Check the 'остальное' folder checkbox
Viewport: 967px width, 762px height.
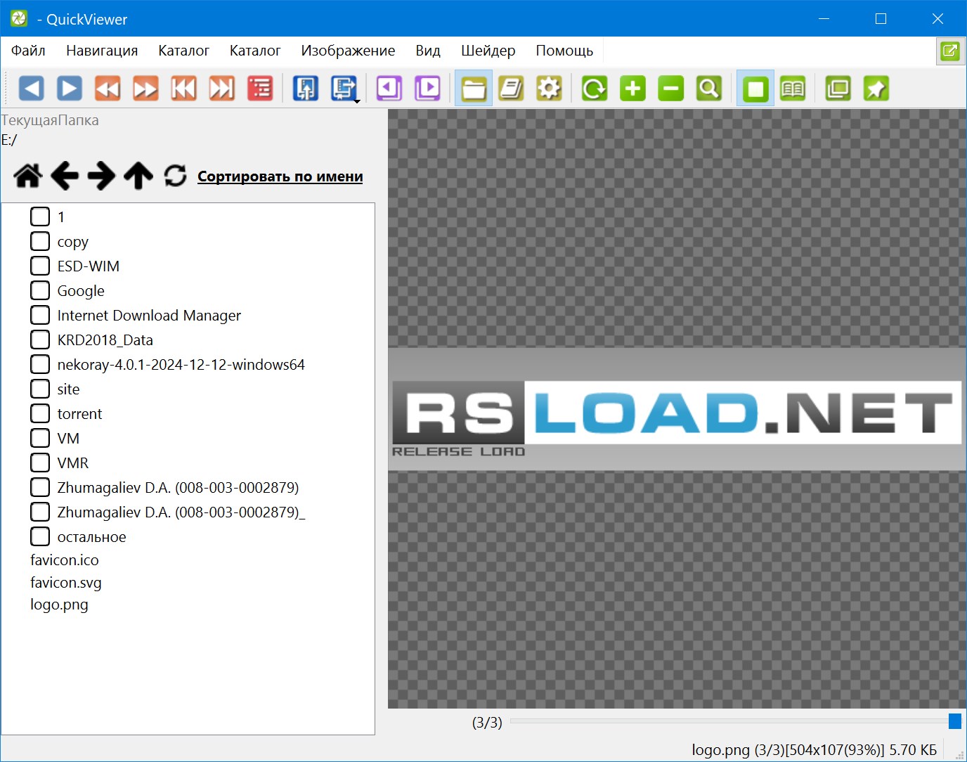(x=40, y=536)
